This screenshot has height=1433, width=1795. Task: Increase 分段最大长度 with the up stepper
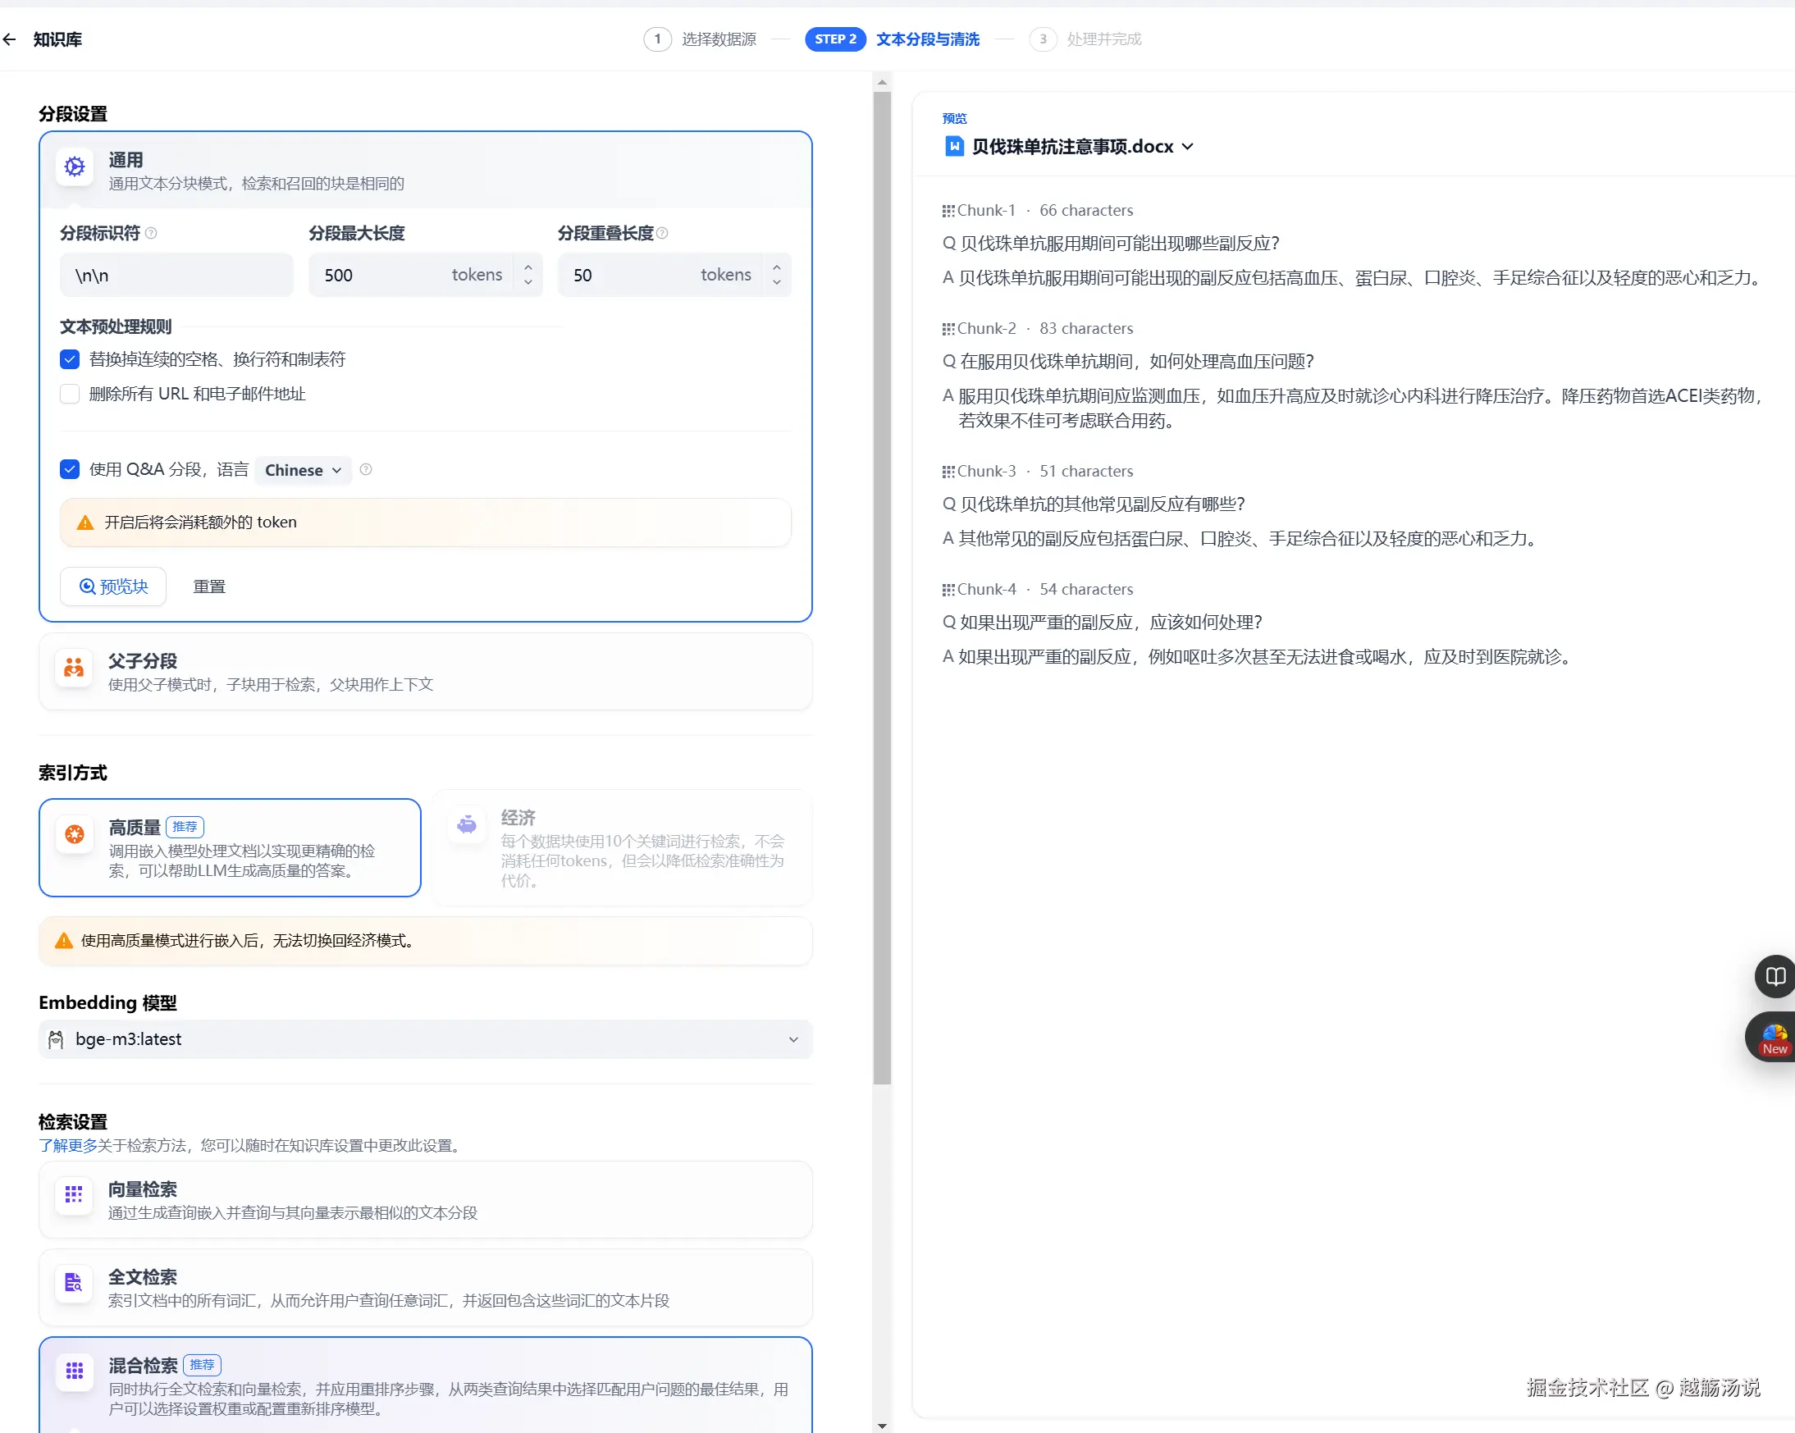click(x=528, y=267)
